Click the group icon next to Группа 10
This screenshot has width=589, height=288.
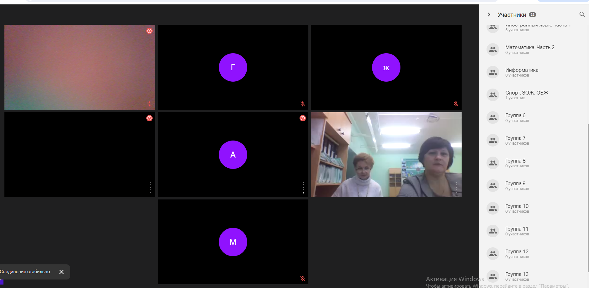pos(493,208)
